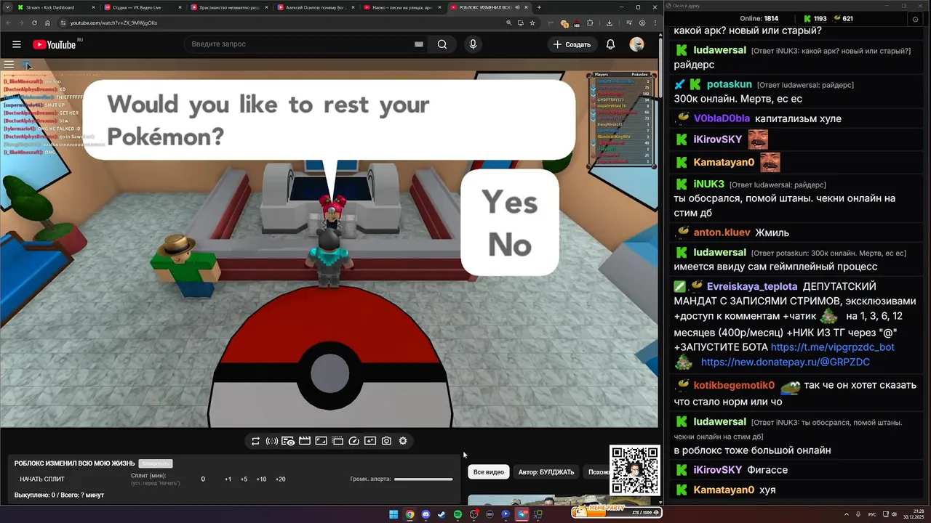Click username V0blaD0bla in chat
Viewport: 931px width, 523px height.
[722, 118]
